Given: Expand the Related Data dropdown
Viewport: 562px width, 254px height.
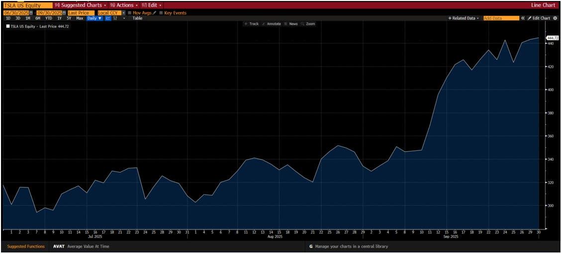Looking at the screenshot, I should click(464, 18).
